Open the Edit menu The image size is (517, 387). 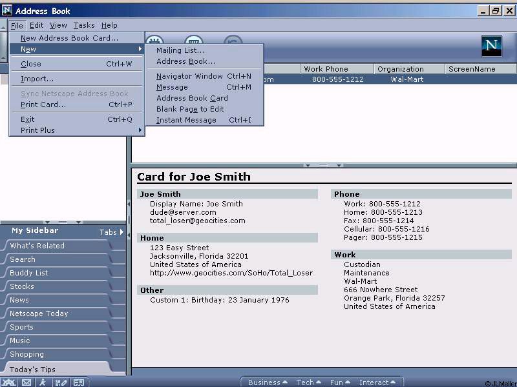(x=36, y=25)
